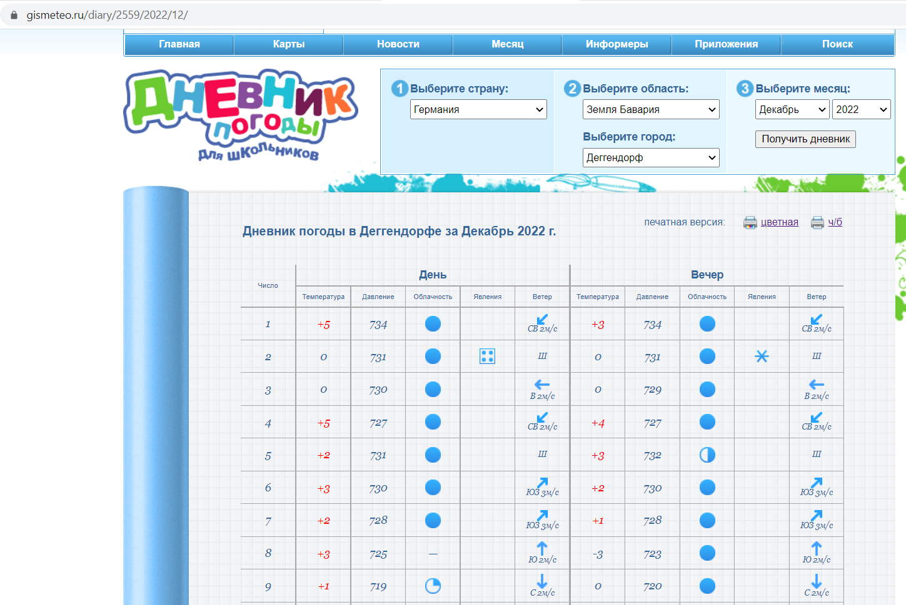Screen dimensions: 906x605
Task: Click the black-and-white printer icon
Action: (817, 222)
